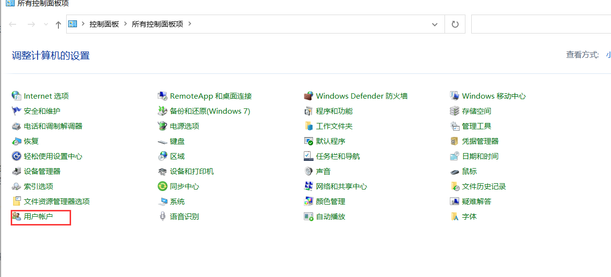The image size is (611, 277).
Task: Click the 文件历史记录 icon
Action: (455, 186)
